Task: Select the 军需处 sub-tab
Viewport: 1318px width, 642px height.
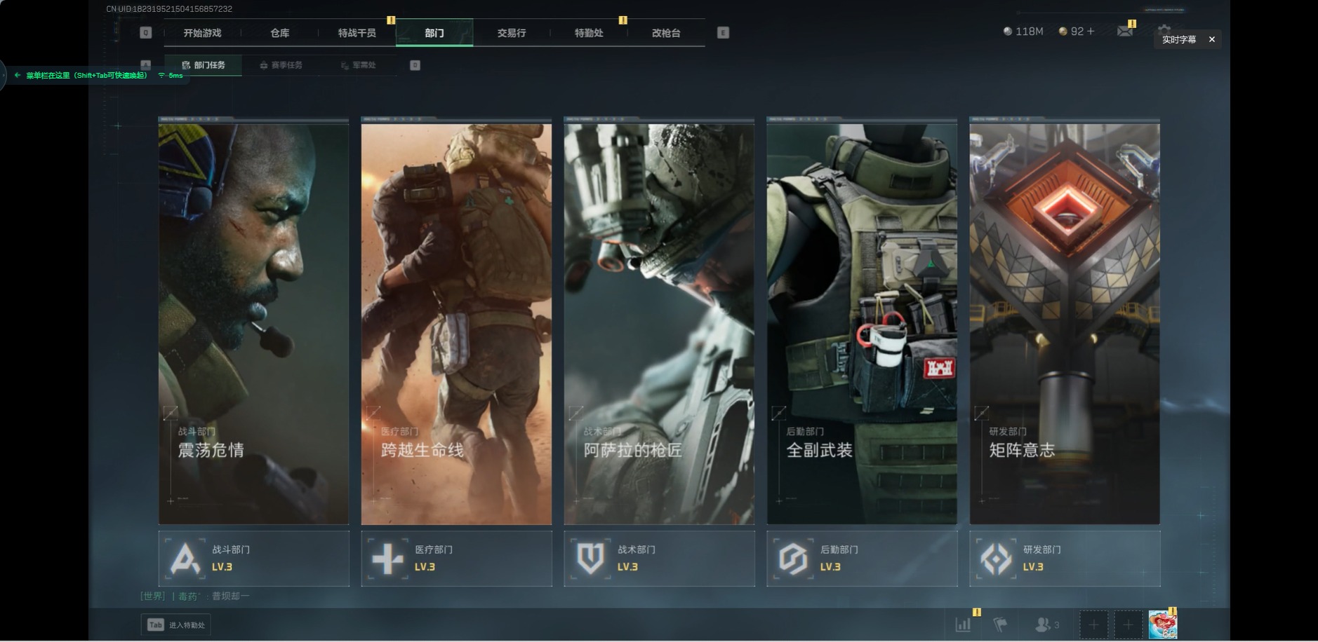Action: [x=358, y=65]
